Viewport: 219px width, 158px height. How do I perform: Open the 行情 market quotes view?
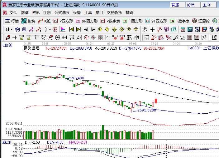12,21
